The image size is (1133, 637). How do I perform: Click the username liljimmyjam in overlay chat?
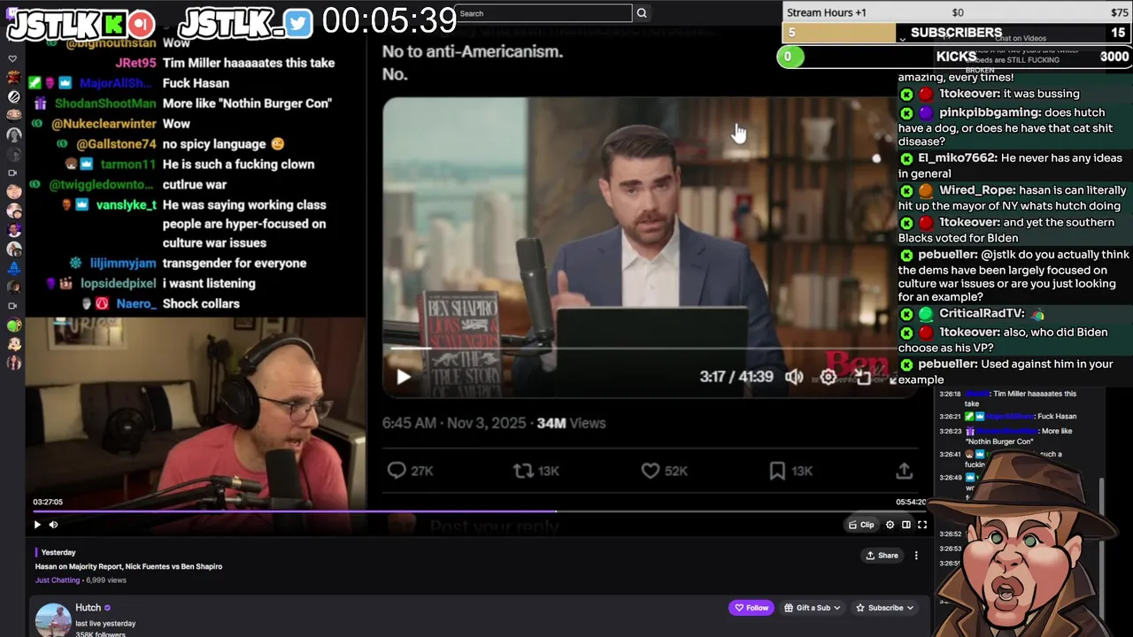click(123, 264)
